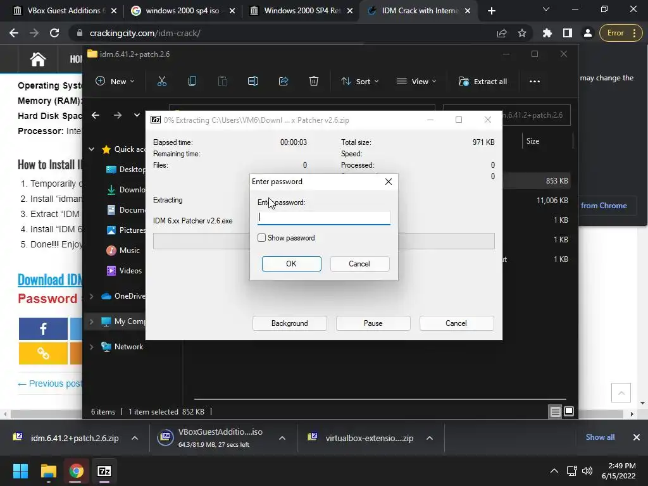
Task: Switch Explorer to details view icon
Action: click(x=556, y=411)
